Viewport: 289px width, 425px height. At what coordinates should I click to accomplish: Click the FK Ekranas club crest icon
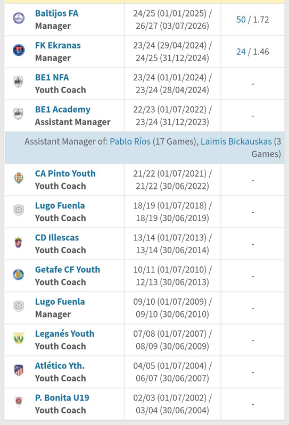(x=19, y=50)
